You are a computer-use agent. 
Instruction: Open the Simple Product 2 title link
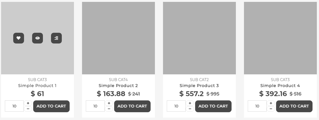click(x=118, y=86)
